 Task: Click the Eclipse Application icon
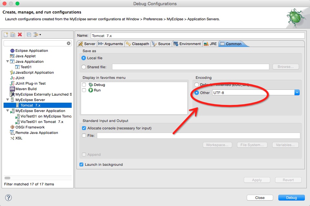[12, 51]
